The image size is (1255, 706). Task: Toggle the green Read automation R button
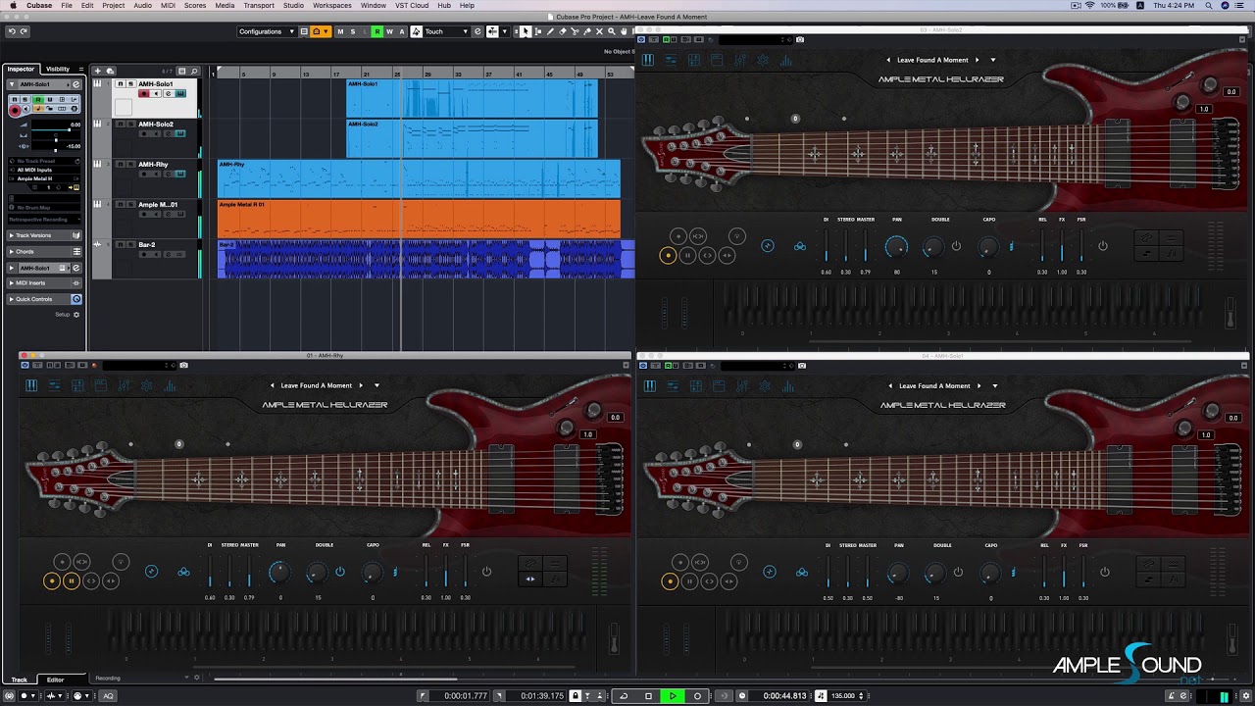pos(376,31)
